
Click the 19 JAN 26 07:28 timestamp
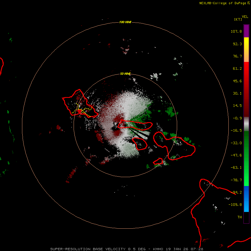point(185,249)
